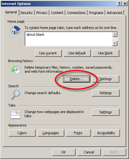Viewport: 129px width, 159px height.
Task: Click the Tabs section window icon
Action: point(16,114)
